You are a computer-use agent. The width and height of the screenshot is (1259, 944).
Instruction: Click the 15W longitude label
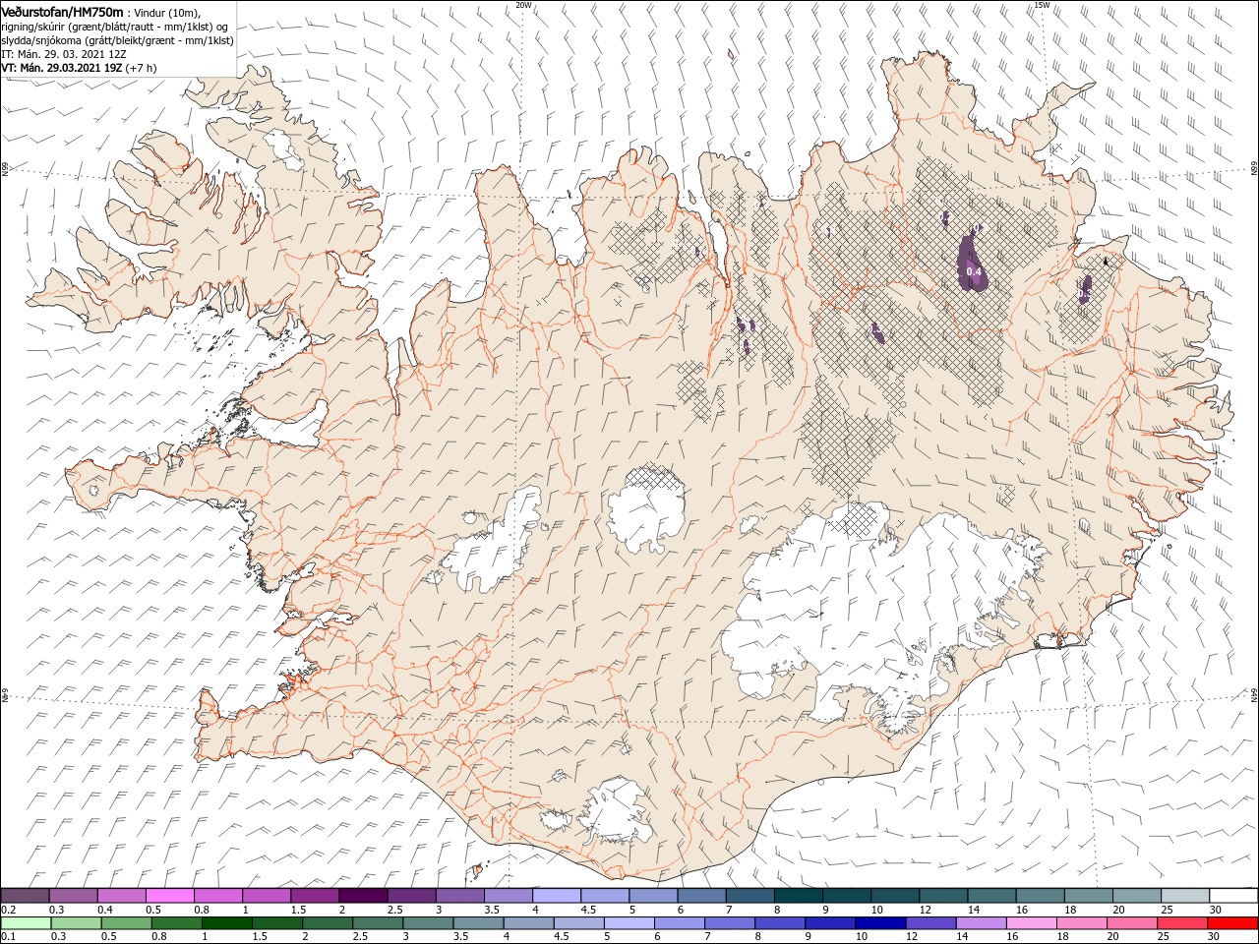tap(1042, 5)
